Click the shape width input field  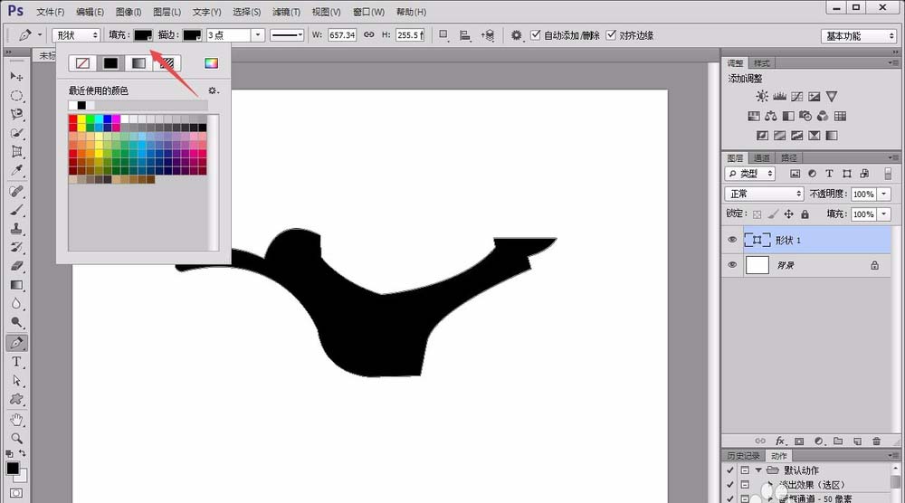(x=341, y=35)
